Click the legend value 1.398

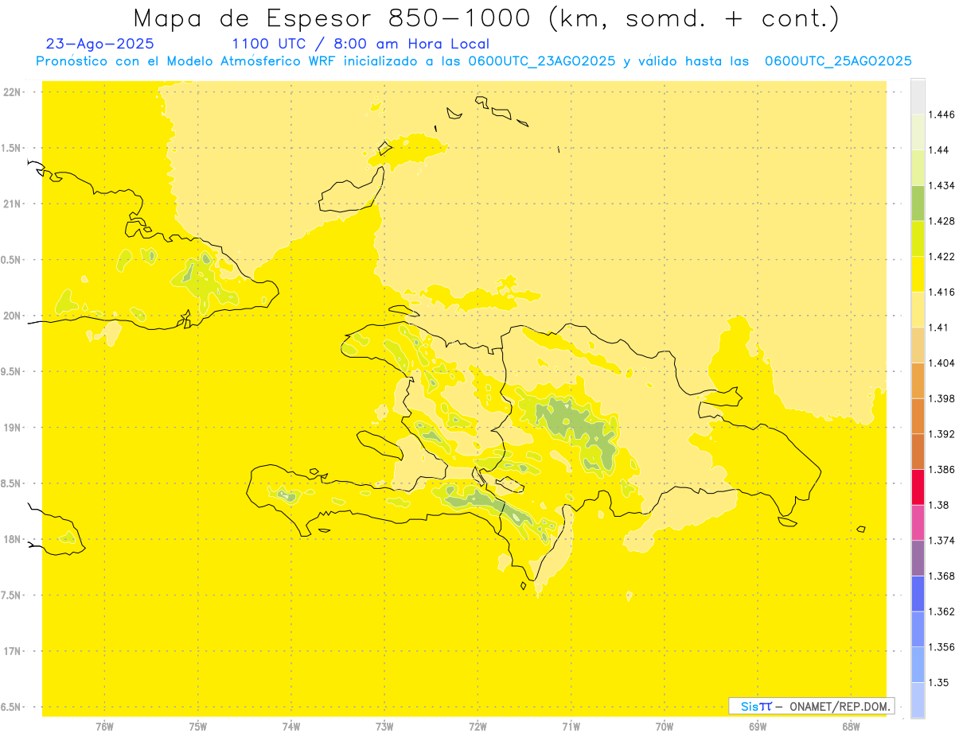pos(941,398)
